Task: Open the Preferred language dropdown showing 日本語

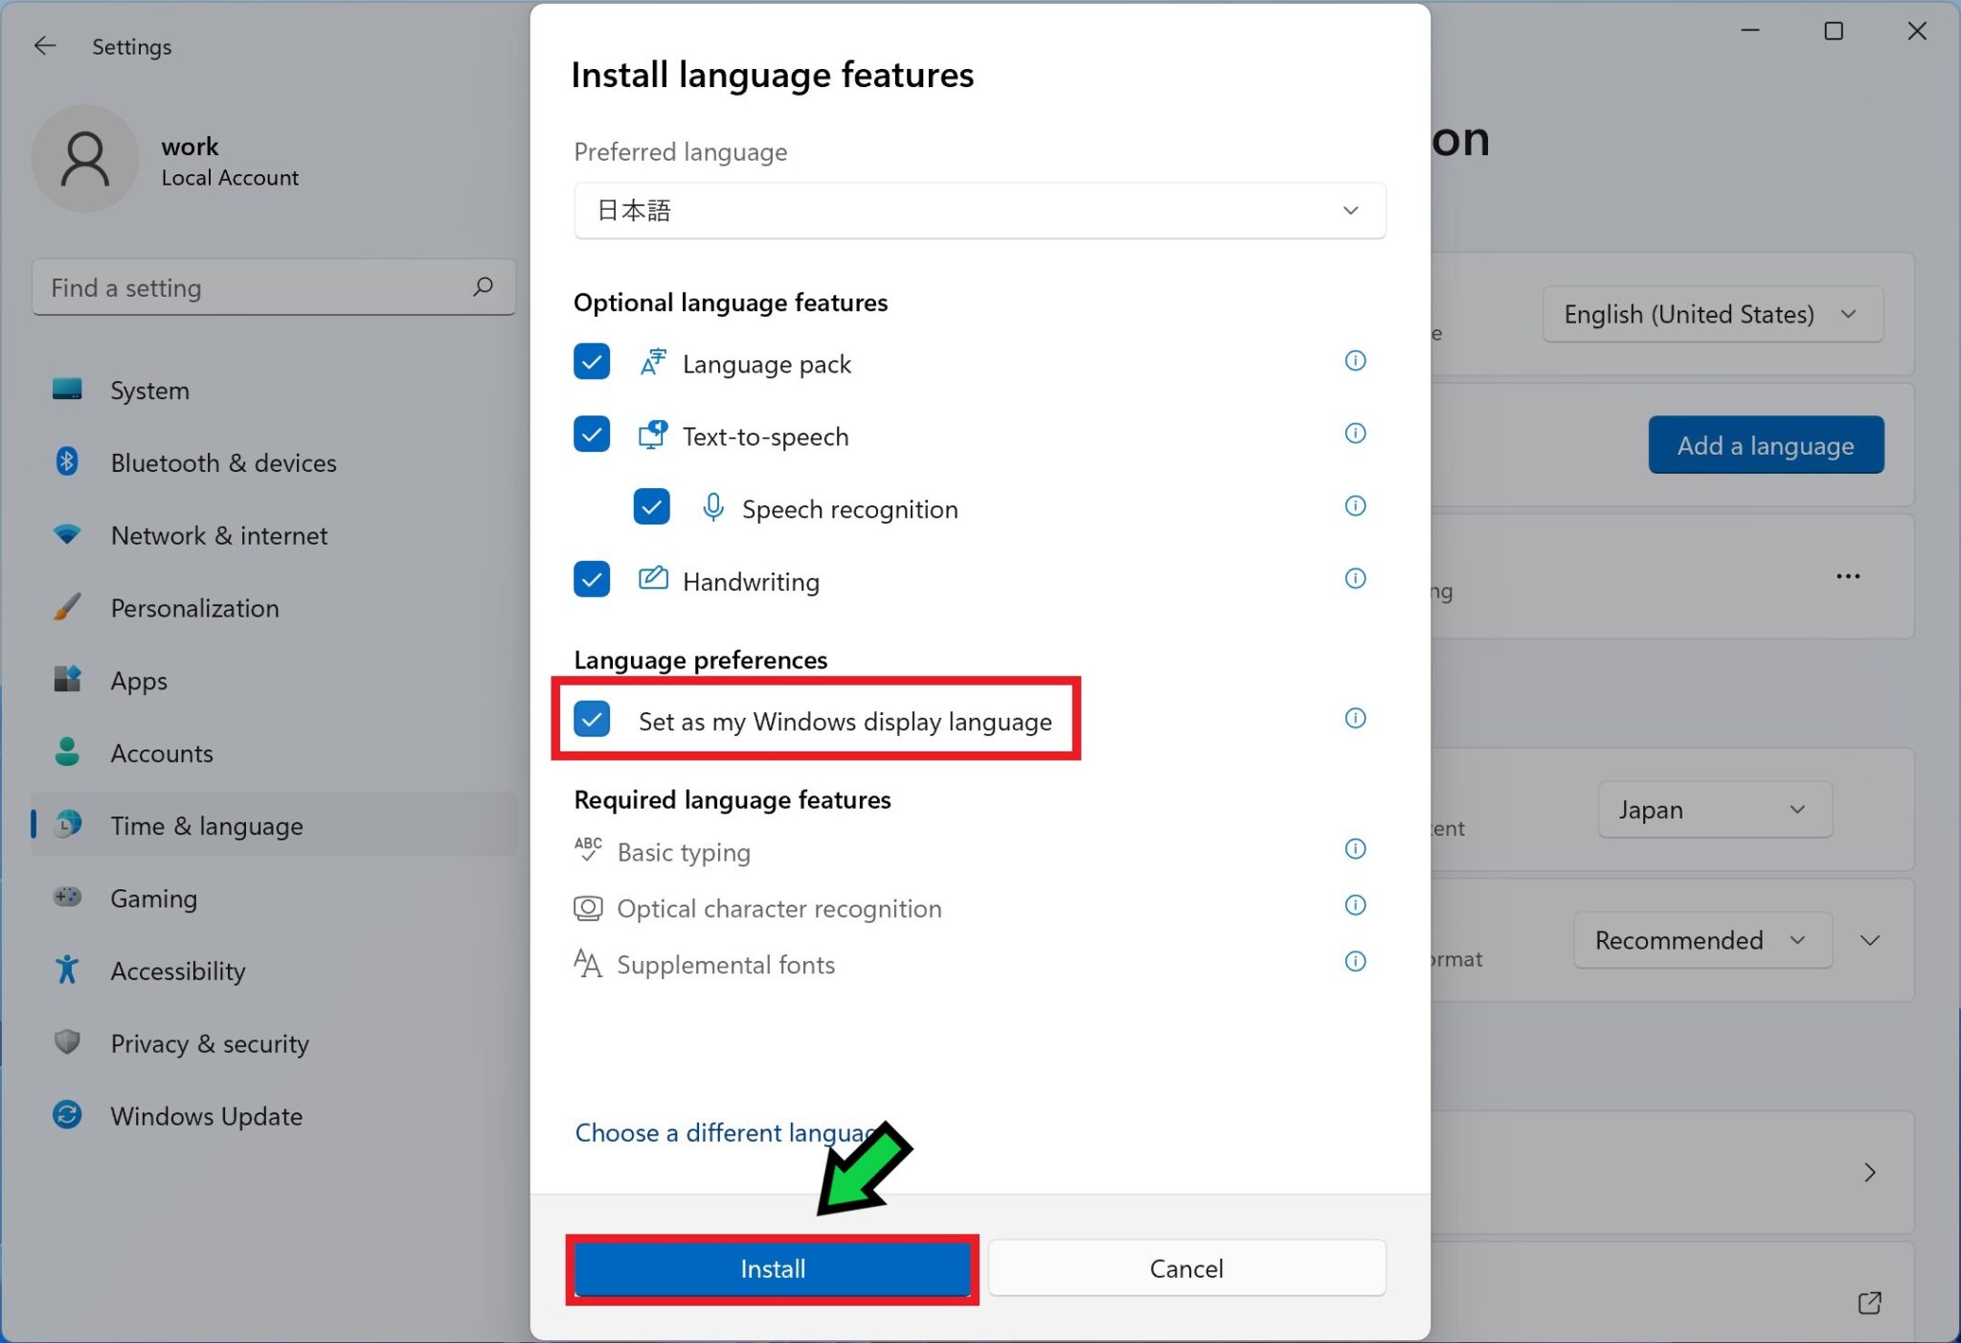Action: click(980, 211)
